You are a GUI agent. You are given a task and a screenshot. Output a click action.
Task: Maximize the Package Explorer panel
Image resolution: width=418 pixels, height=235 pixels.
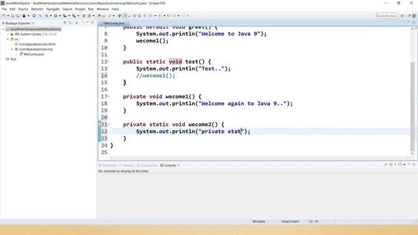tap(93, 23)
